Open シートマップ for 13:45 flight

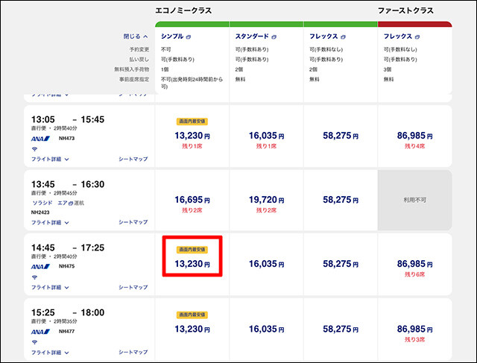(x=133, y=222)
